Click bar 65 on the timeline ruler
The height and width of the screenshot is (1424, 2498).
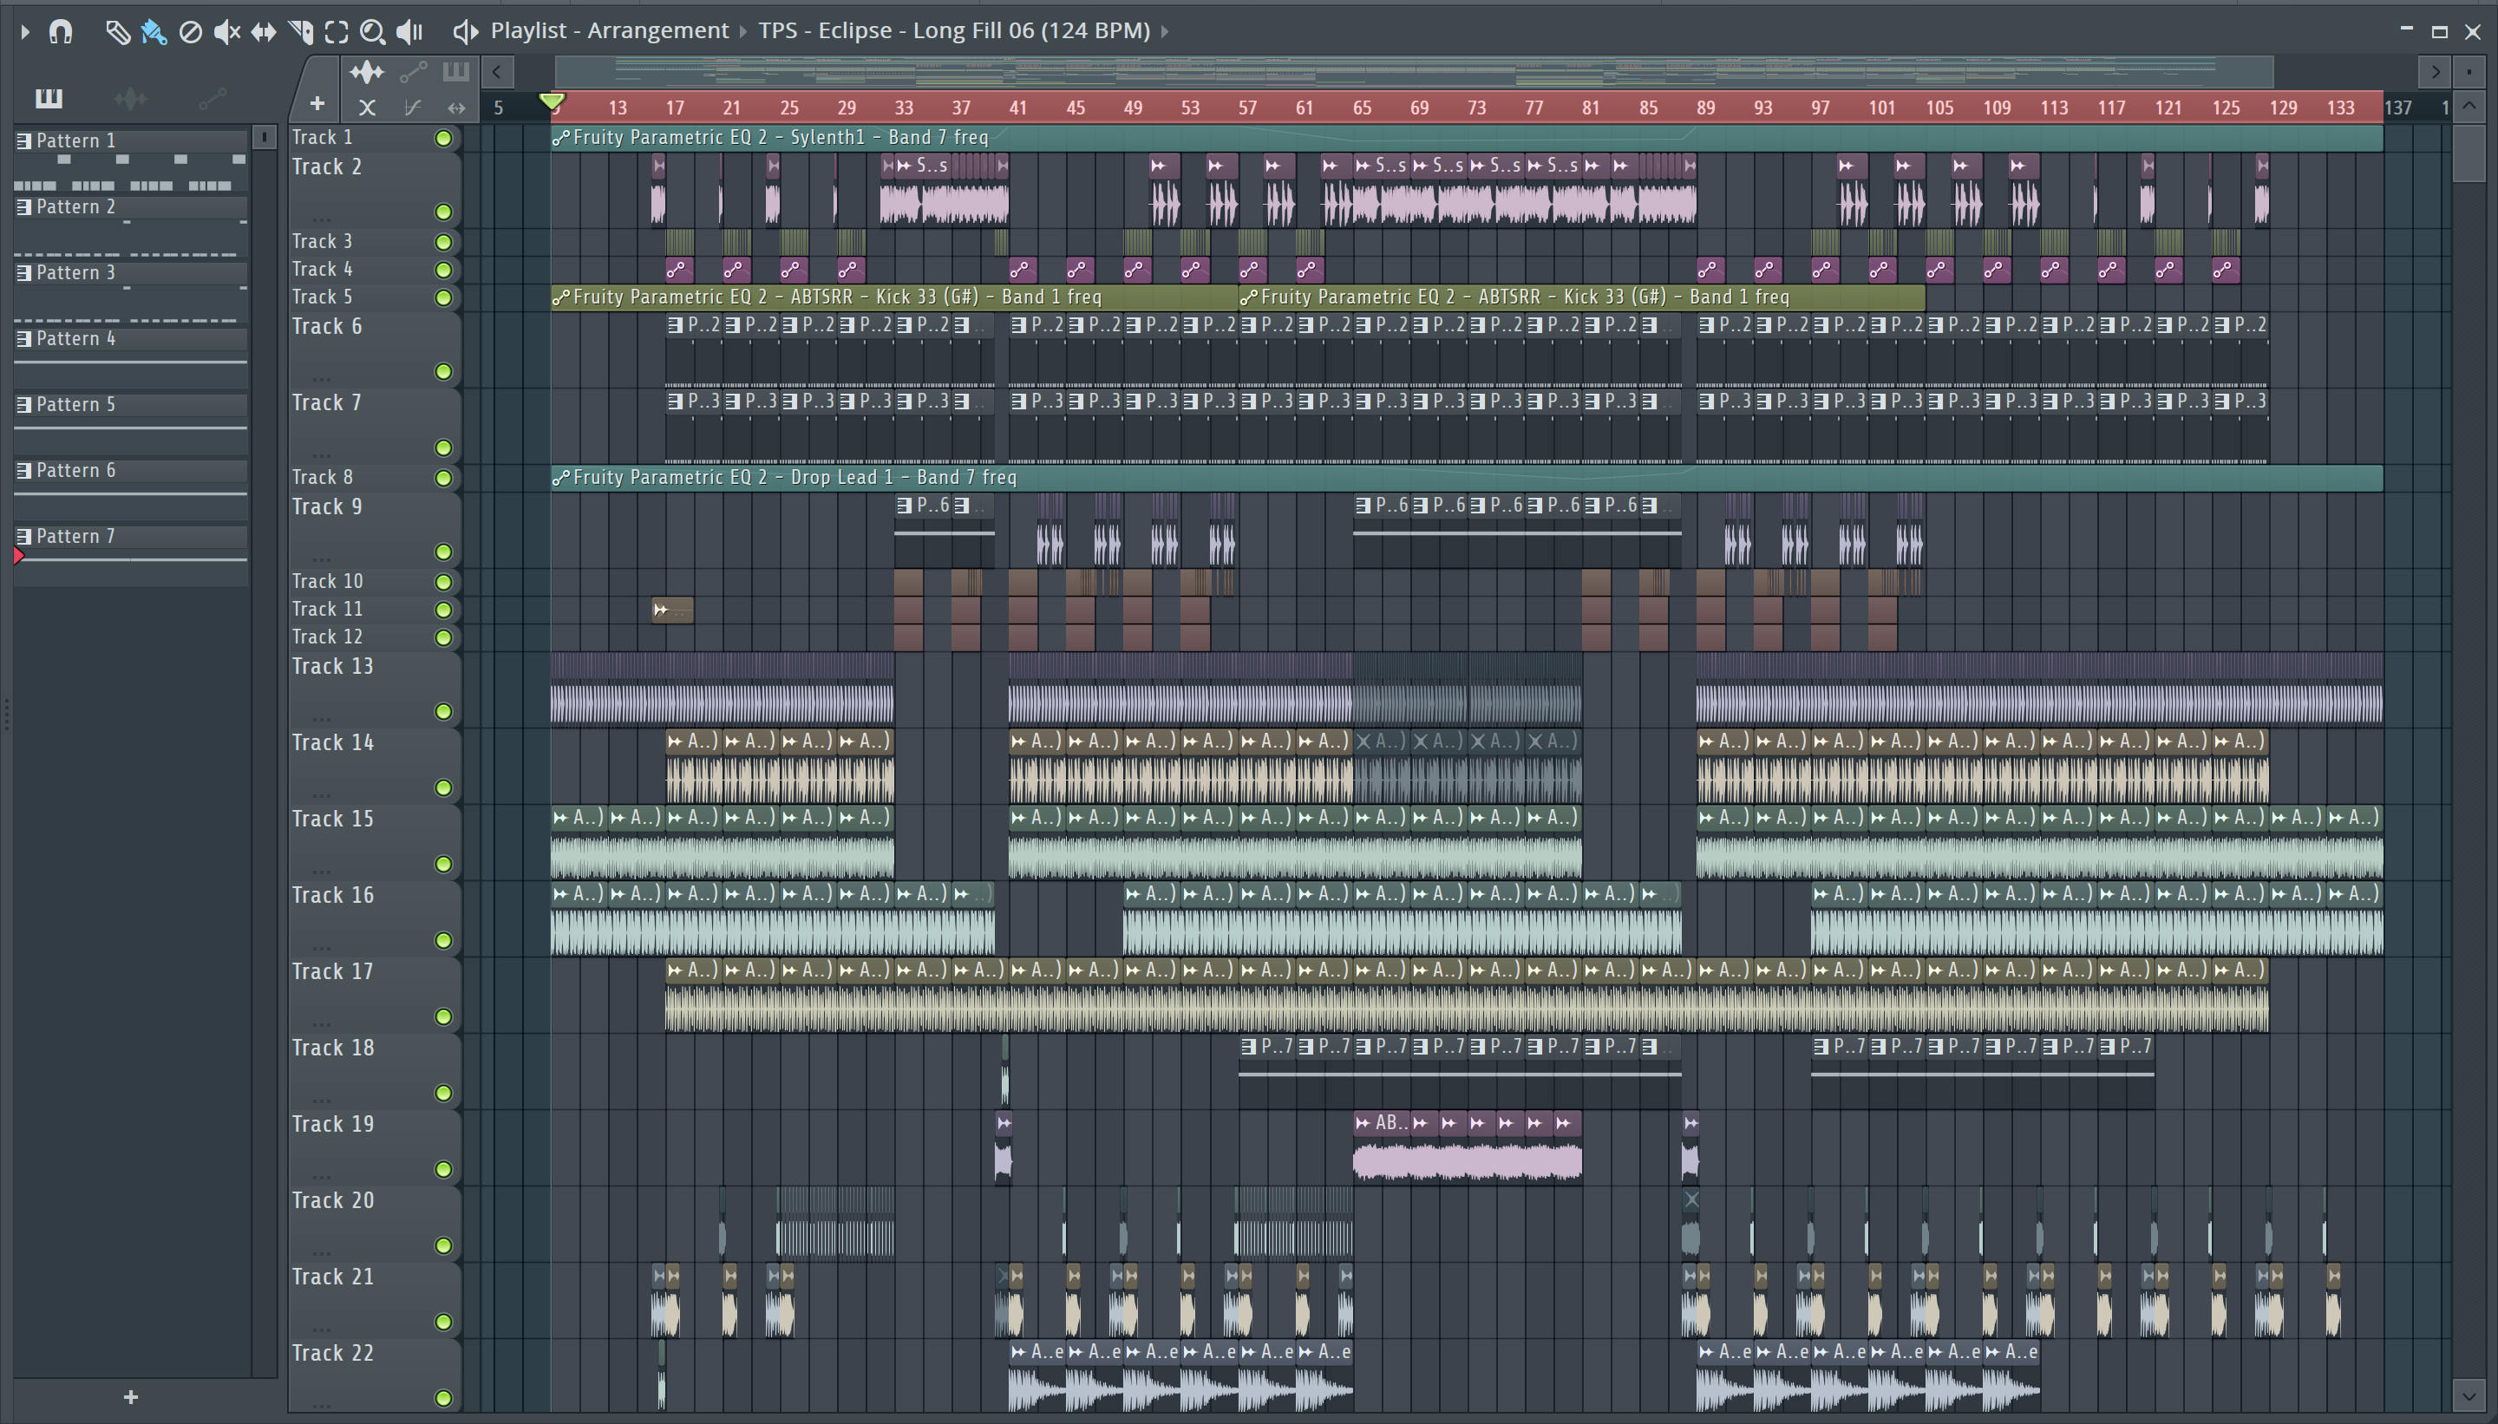coord(1362,108)
